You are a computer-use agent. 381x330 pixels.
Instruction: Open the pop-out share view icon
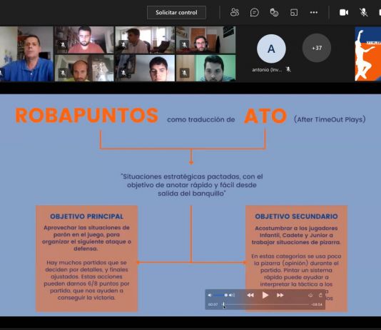tap(294, 12)
